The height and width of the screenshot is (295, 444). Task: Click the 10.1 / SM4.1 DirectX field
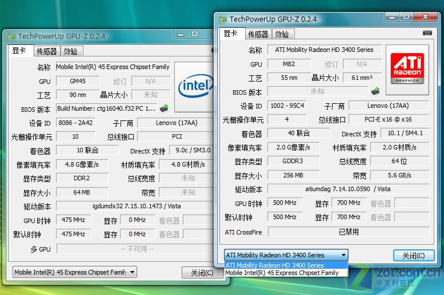point(405,133)
